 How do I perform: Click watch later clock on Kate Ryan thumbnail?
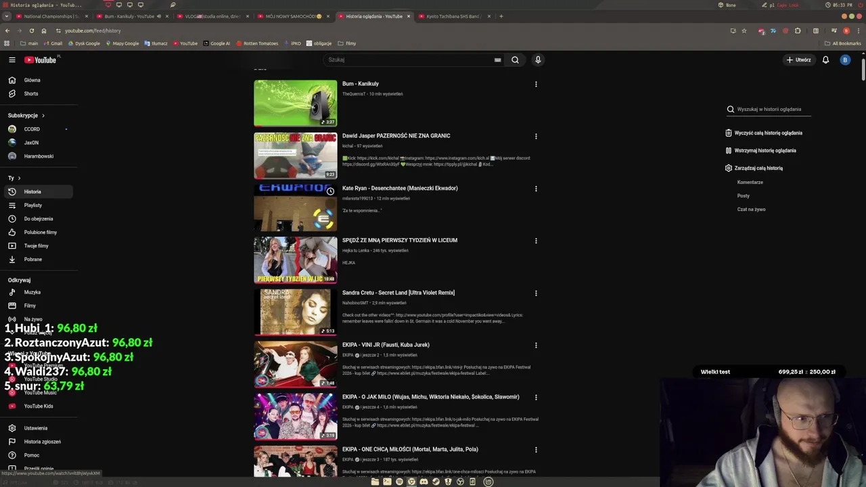pyautogui.click(x=330, y=191)
